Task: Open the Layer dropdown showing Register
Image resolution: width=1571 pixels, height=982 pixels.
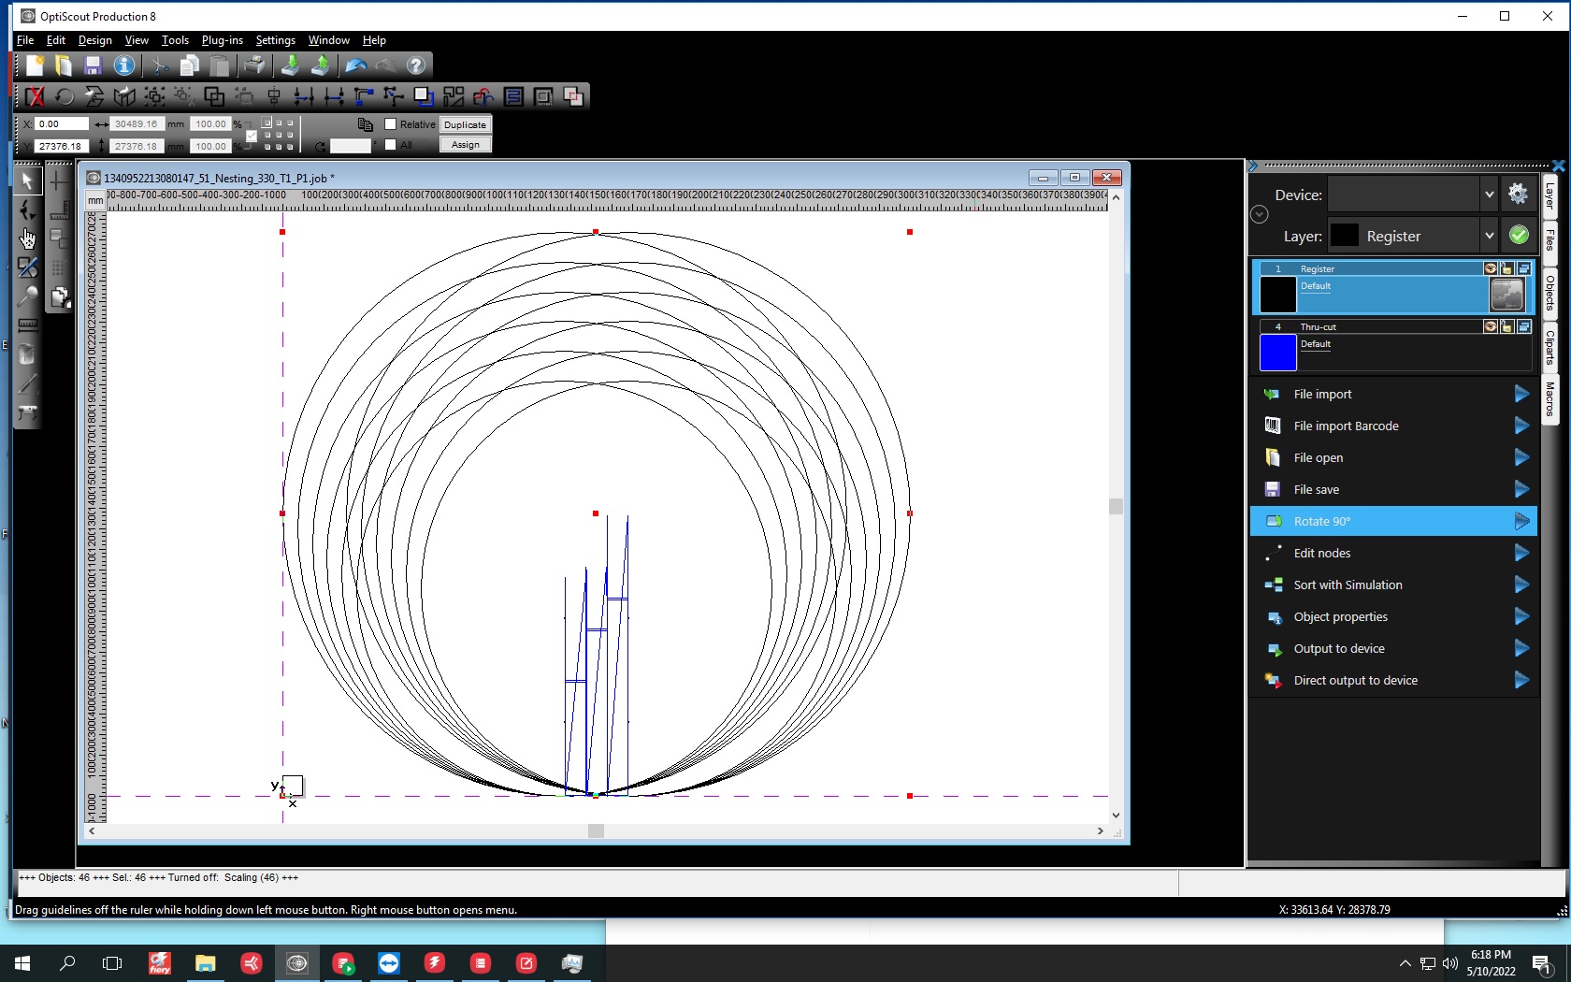Action: click(1489, 236)
